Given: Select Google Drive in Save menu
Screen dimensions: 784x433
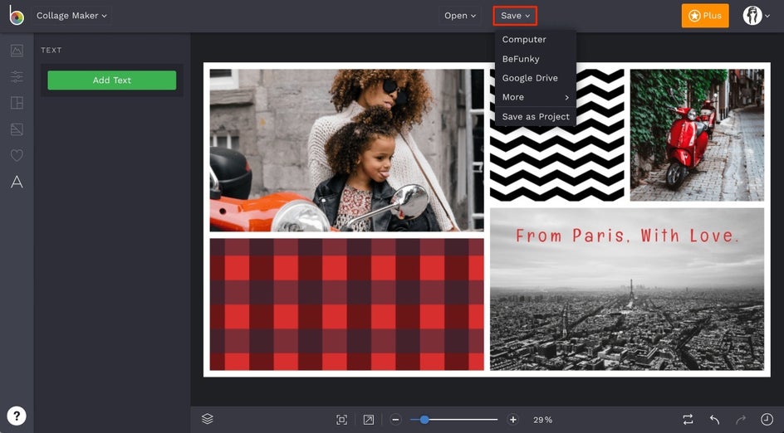Looking at the screenshot, I should [x=530, y=78].
